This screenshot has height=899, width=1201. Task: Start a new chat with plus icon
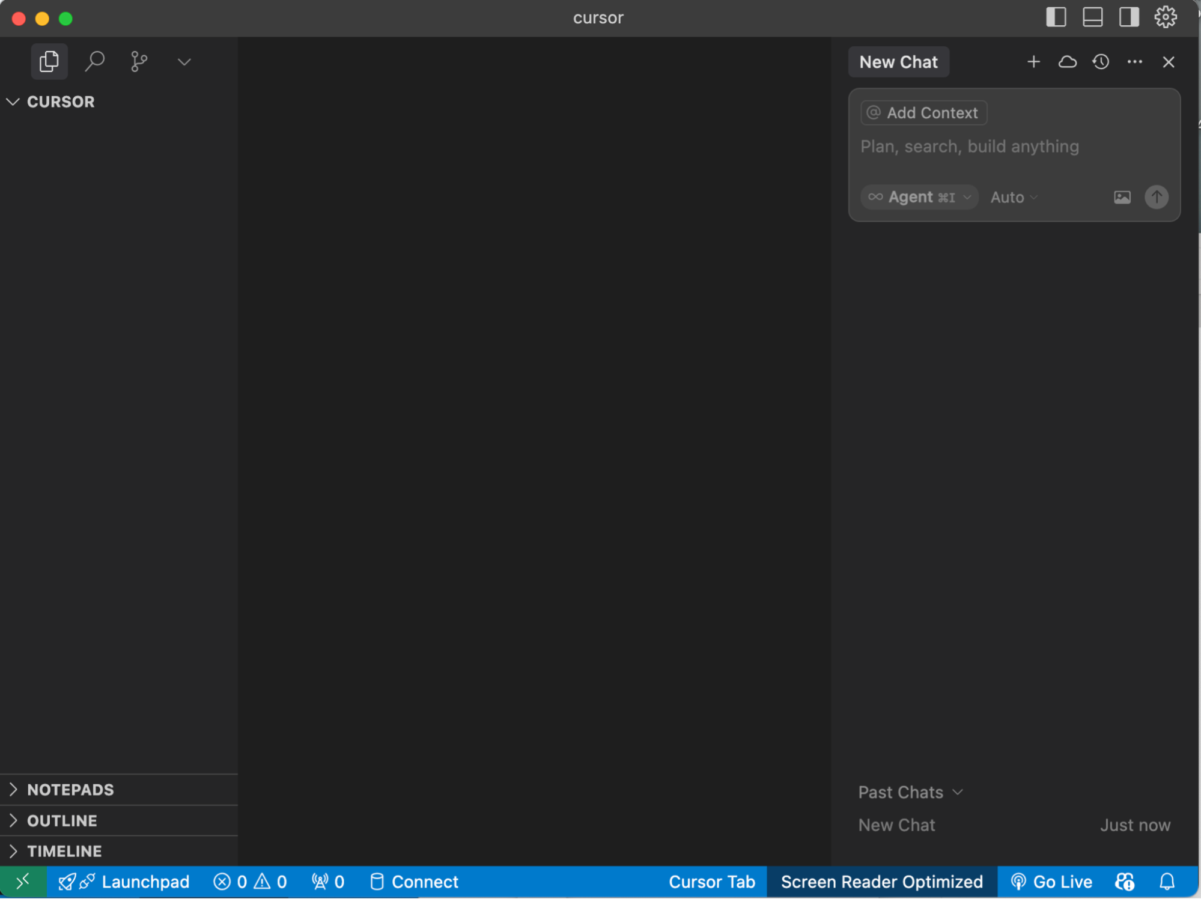pos(1033,62)
